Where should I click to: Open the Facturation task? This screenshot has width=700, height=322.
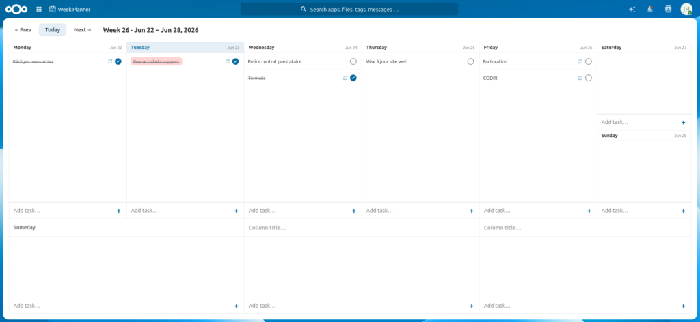(x=495, y=62)
